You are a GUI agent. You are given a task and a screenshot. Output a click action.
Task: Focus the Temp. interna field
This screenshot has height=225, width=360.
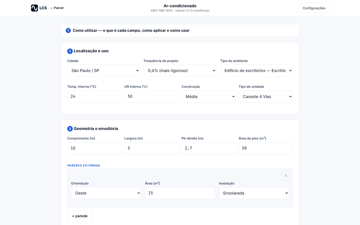[94, 96]
